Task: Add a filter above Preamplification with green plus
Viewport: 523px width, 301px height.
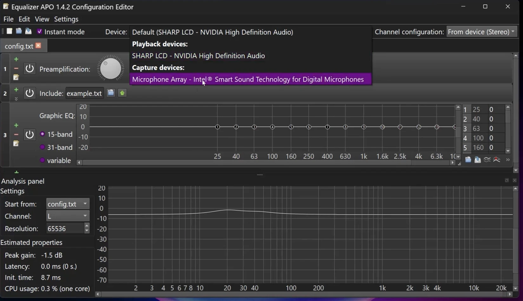Action: 16,59
